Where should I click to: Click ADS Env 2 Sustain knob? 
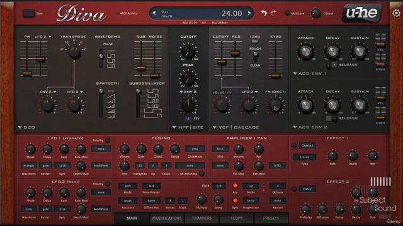359,105
